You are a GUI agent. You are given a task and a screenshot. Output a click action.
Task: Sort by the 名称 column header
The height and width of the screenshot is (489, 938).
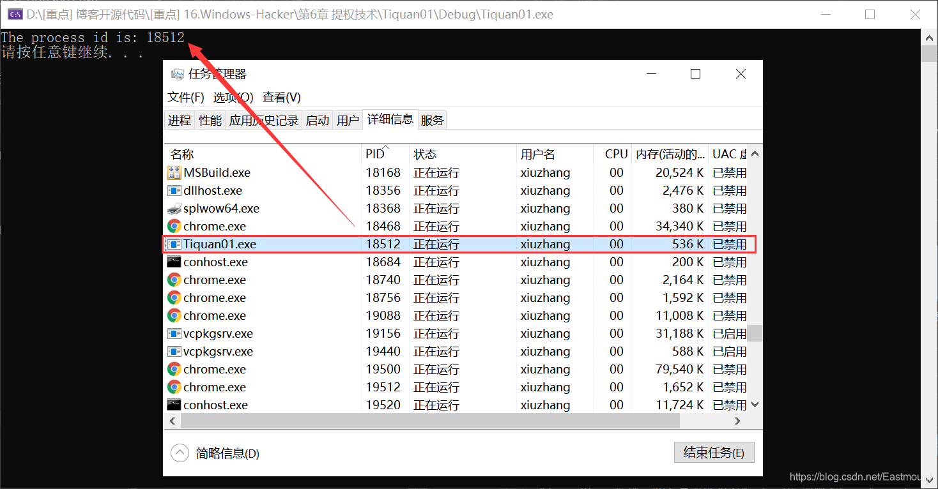tap(263, 154)
